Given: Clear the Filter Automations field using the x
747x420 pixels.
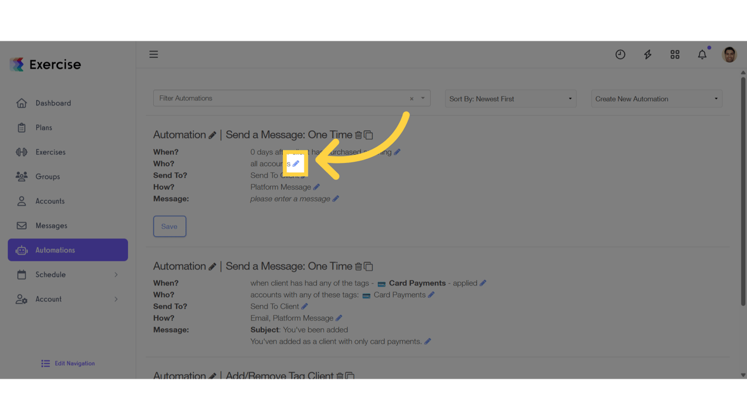Looking at the screenshot, I should (411, 98).
